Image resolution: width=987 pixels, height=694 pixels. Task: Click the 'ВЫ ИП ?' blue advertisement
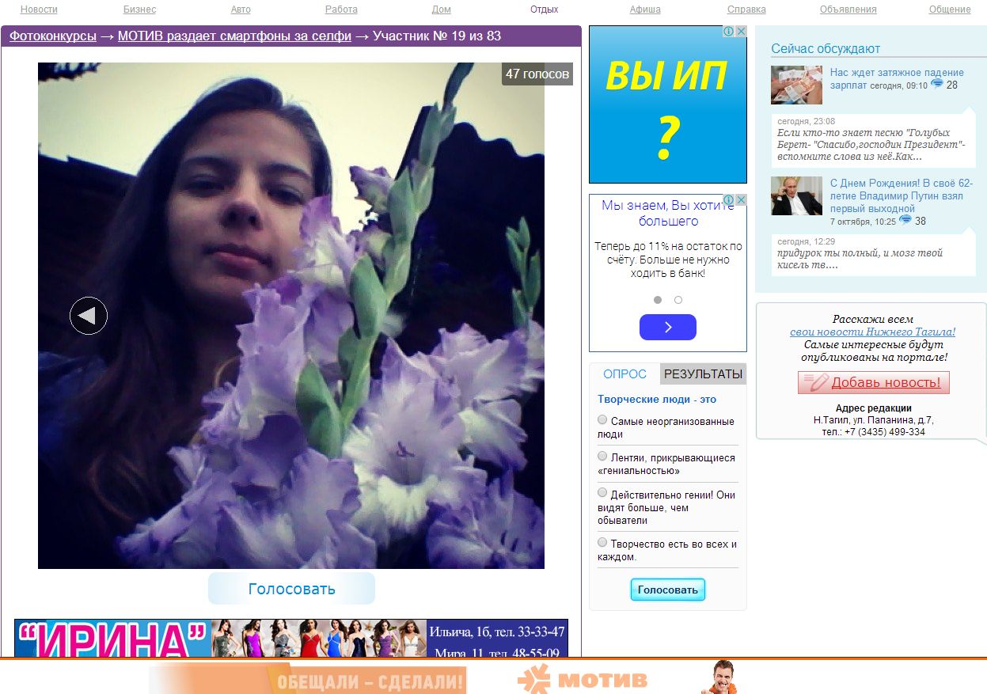pyautogui.click(x=668, y=104)
